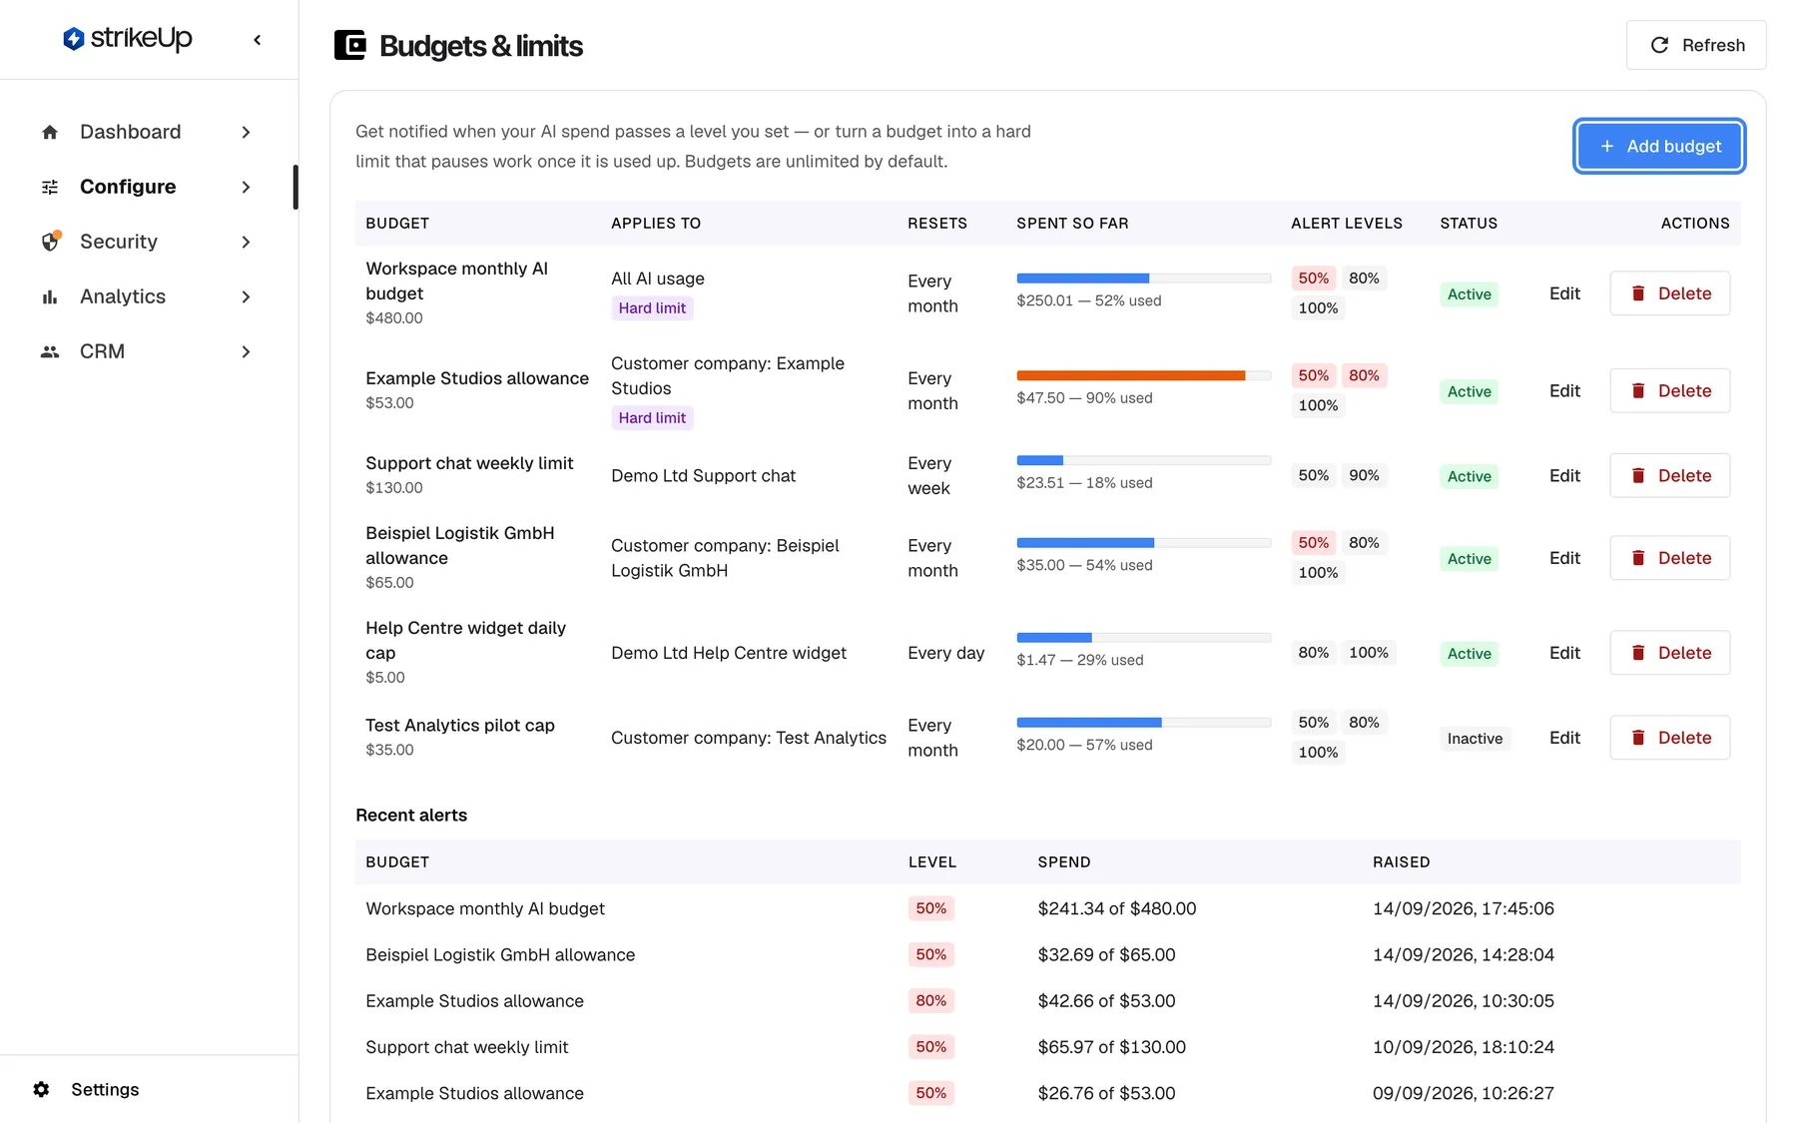Expand the CRM menu chevron
This screenshot has width=1797, height=1123.
[246, 351]
